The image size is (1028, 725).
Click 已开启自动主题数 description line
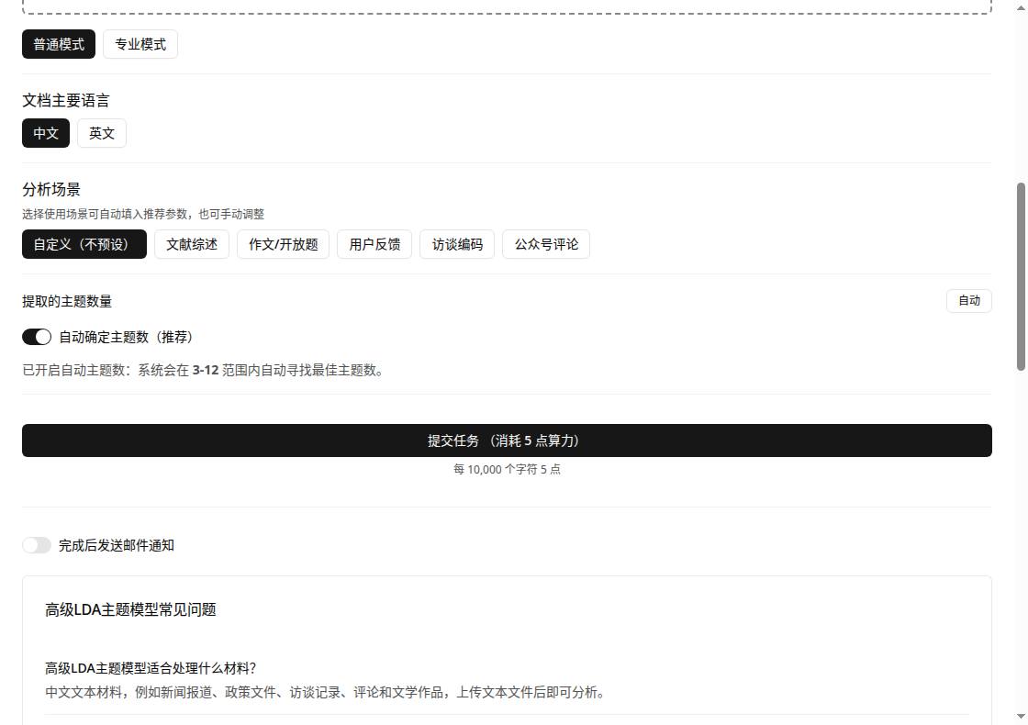(204, 371)
